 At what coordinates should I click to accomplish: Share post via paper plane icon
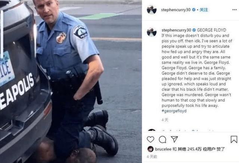pyautogui.click(x=174, y=139)
